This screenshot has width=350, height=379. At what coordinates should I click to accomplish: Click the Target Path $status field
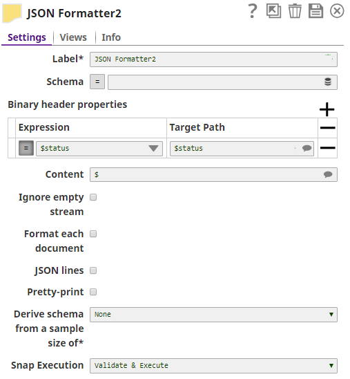[x=242, y=149]
